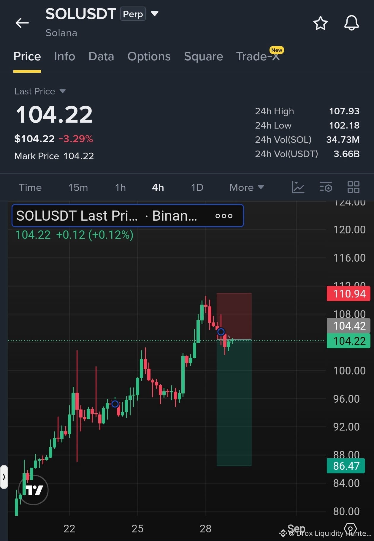Tap the 24h Vol(SOL) value 34.73M

[x=343, y=140]
